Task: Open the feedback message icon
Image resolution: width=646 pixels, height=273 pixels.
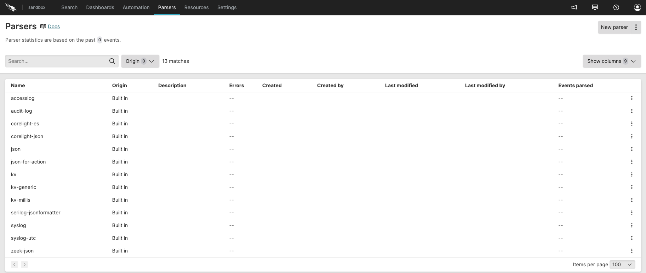Action: click(595, 7)
